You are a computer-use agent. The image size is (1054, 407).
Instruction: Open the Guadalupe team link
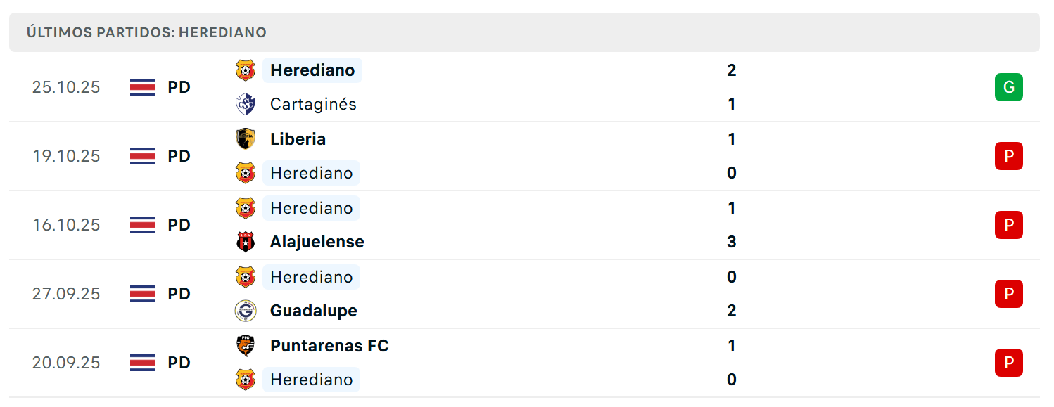(313, 311)
